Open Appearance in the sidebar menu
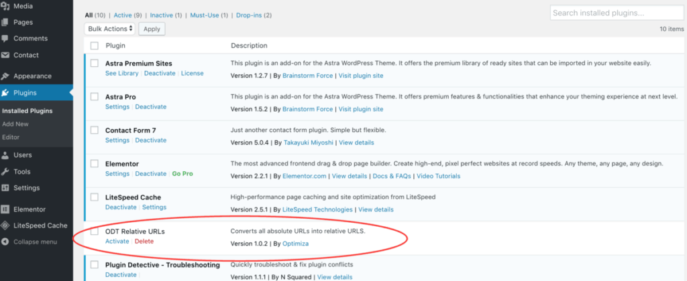Viewport: 687px width, 281px height. coord(32,76)
